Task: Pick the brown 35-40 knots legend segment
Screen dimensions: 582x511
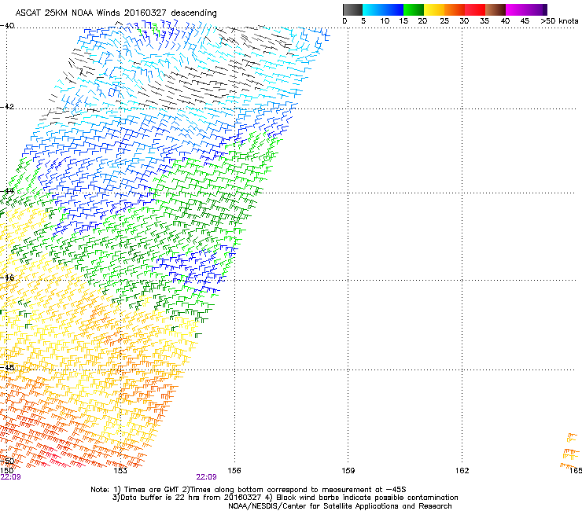Action: [495, 9]
